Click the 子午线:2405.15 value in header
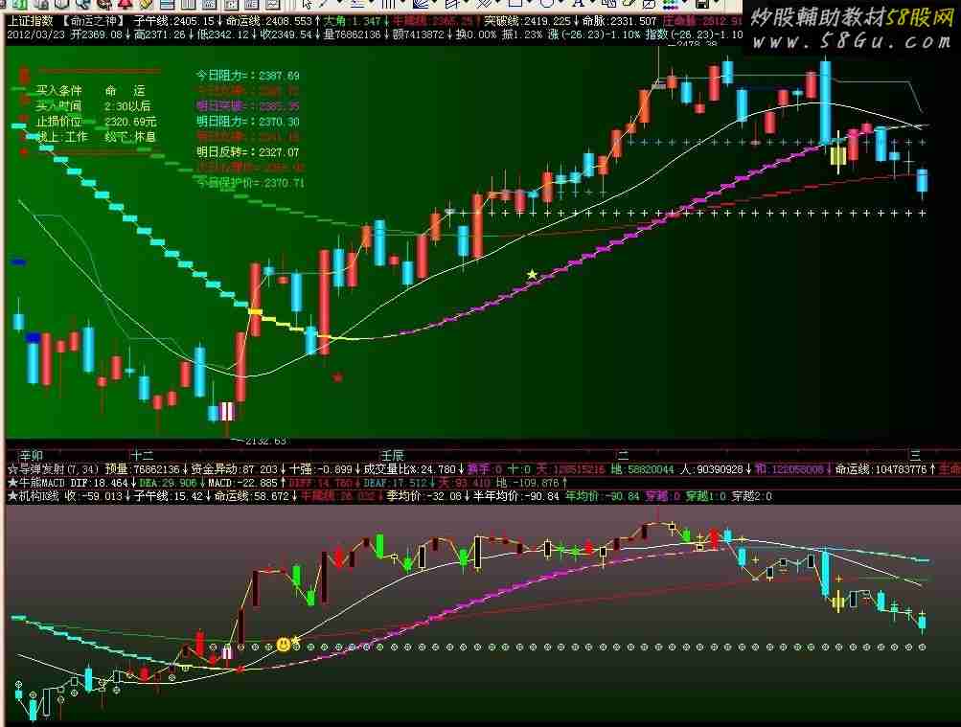The height and width of the screenshot is (727, 961). point(174,21)
